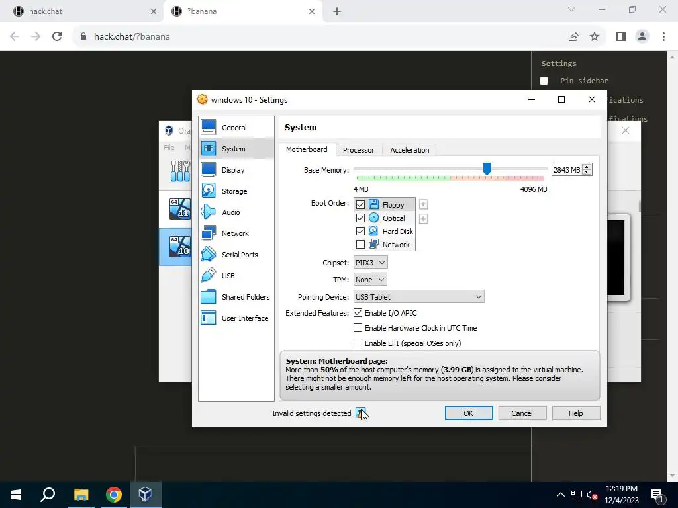Open taskbar search
678x508 pixels.
pos(48,495)
